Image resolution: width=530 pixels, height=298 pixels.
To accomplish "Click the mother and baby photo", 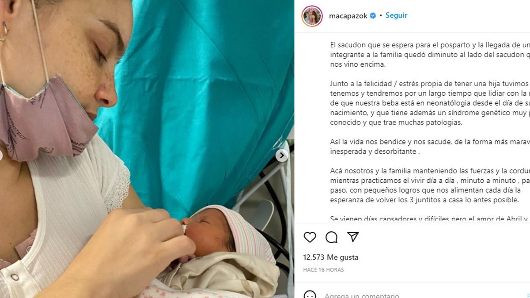I will (x=147, y=149).
